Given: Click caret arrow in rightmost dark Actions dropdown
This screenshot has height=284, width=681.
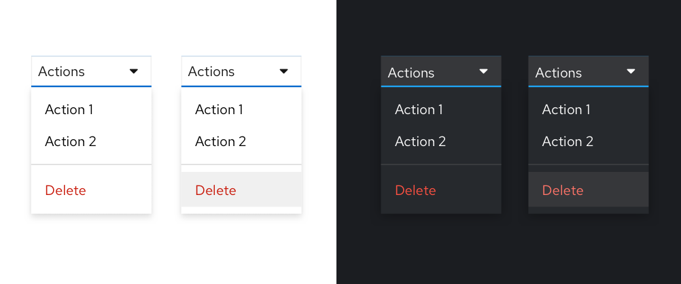Looking at the screenshot, I should 631,71.
